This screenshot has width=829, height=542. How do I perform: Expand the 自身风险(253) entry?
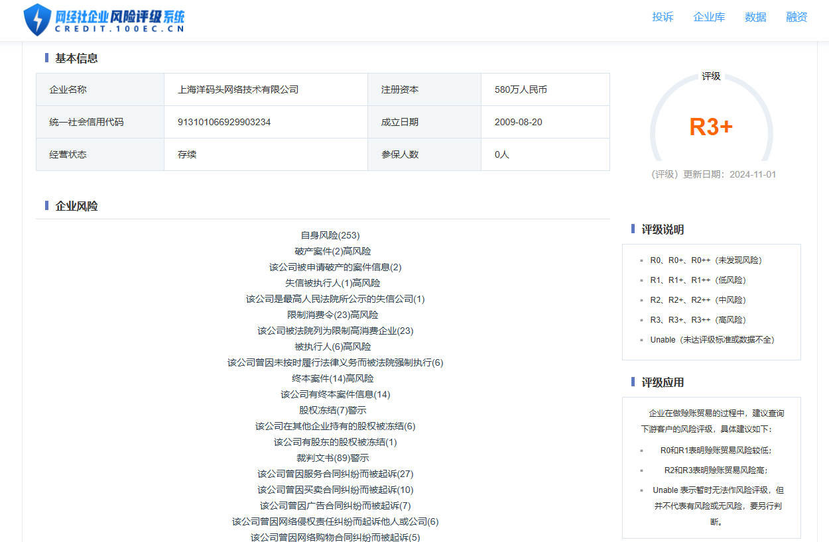tap(330, 235)
